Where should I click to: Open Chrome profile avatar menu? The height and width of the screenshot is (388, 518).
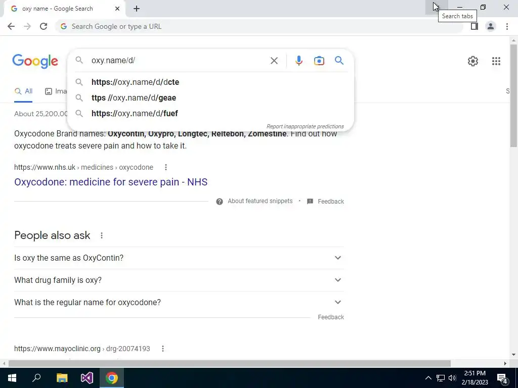click(x=491, y=26)
